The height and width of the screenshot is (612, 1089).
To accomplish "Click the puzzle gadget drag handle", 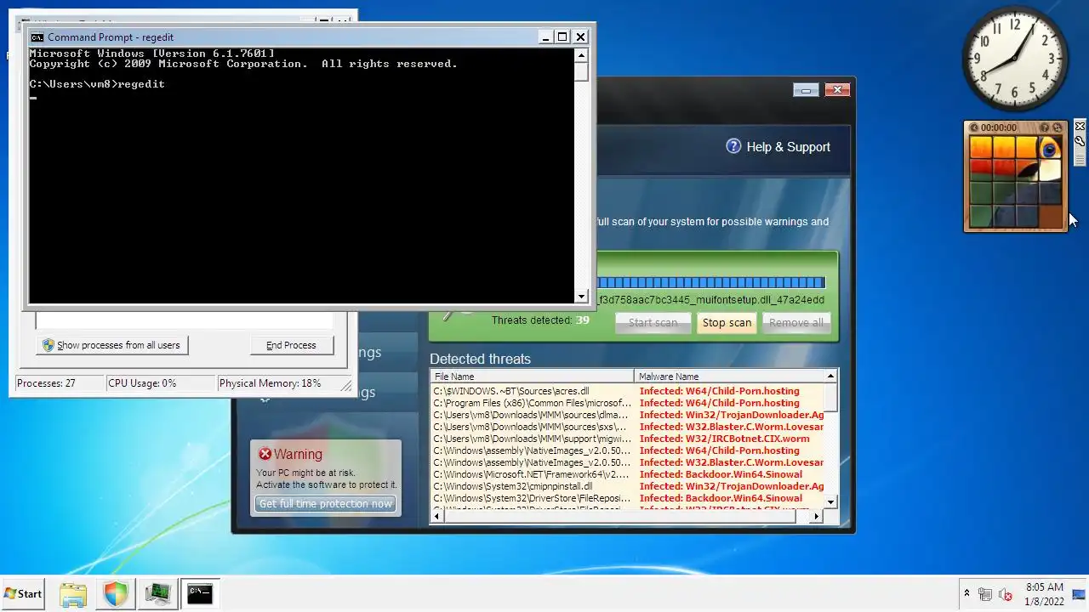I will pyautogui.click(x=1080, y=159).
